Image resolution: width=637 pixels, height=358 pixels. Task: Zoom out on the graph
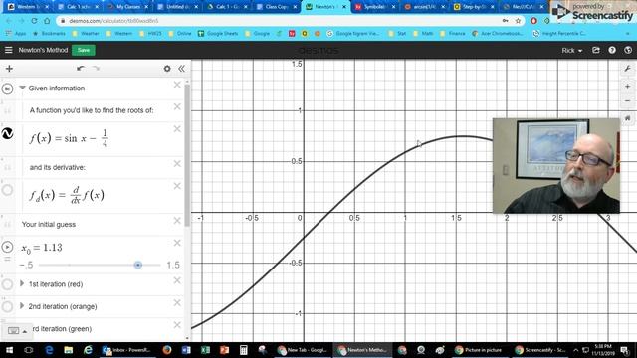(x=628, y=101)
